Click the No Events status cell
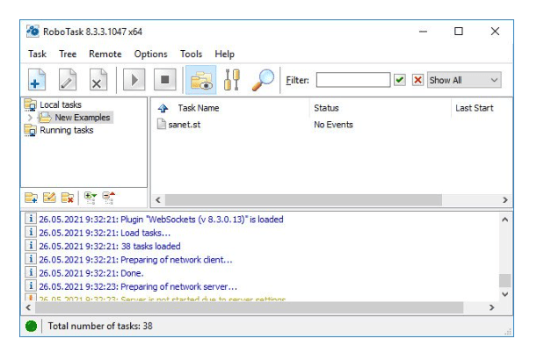 tap(333, 125)
